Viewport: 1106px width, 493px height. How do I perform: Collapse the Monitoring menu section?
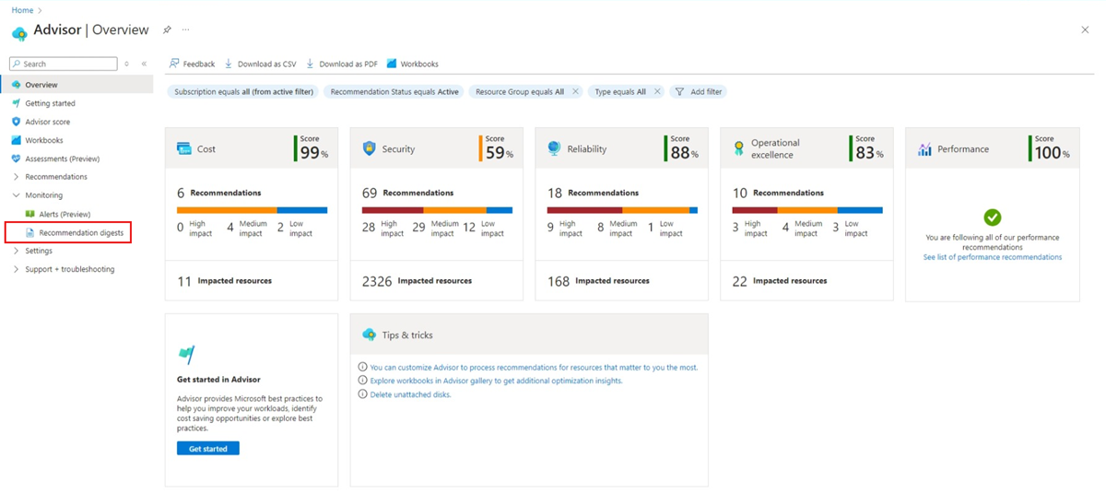coord(16,195)
